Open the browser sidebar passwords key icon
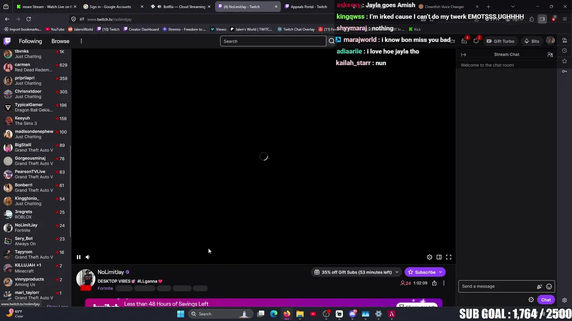Image resolution: width=572 pixels, height=321 pixels. (564, 71)
